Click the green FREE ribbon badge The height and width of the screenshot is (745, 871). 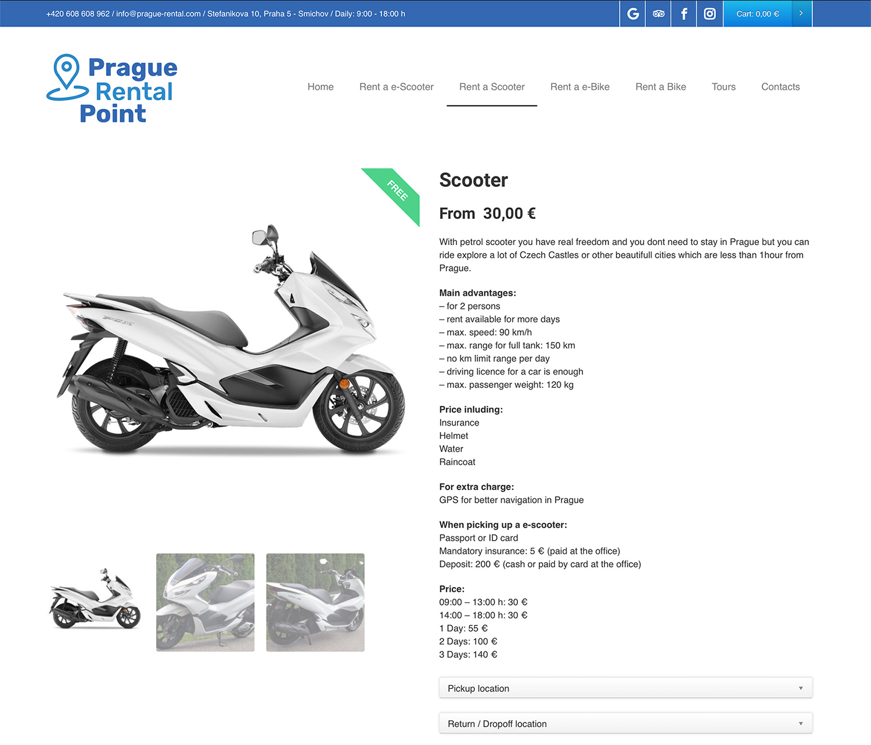(394, 194)
